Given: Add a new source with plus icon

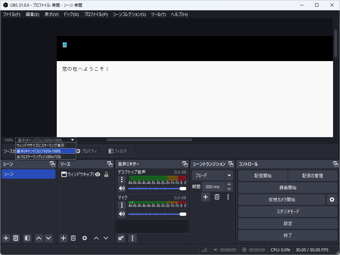Looking at the screenshot, I should coord(63,238).
